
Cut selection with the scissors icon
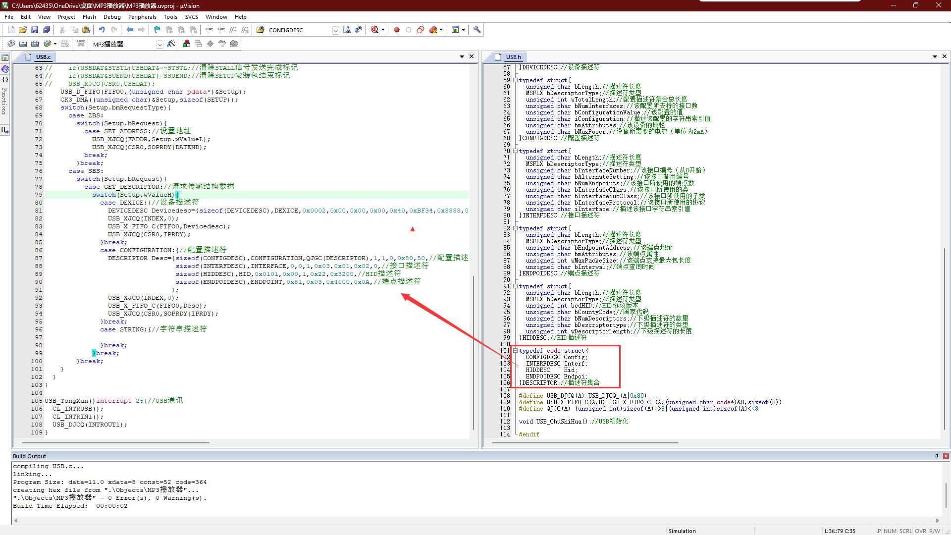[62, 30]
